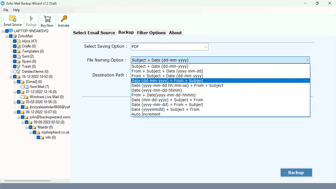Choose Date (yyyymmdd) + Subject + From
Image resolution: width=336 pixels, height=189 pixels.
click(220, 109)
